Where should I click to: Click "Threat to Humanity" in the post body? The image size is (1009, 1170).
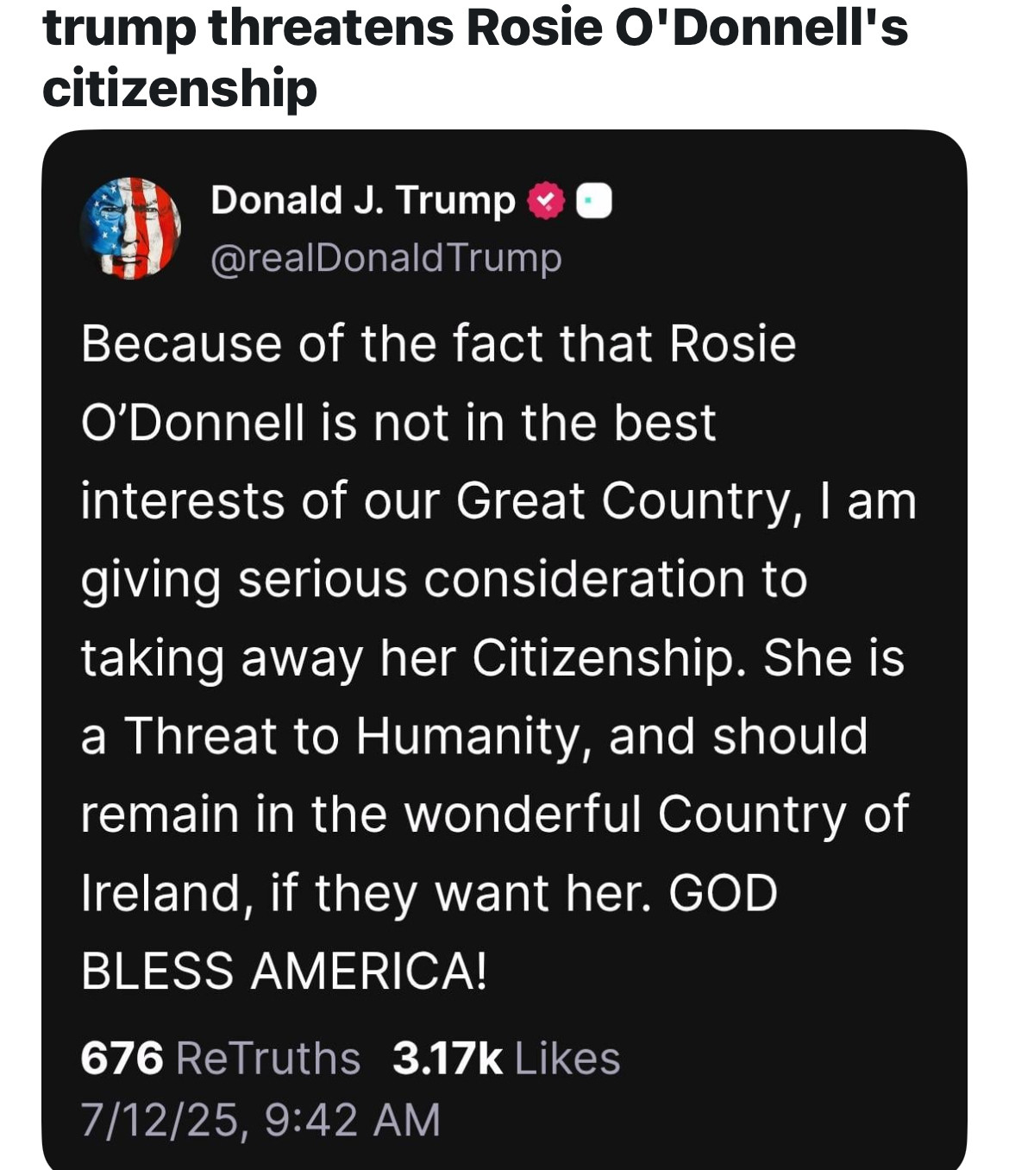pyautogui.click(x=357, y=736)
